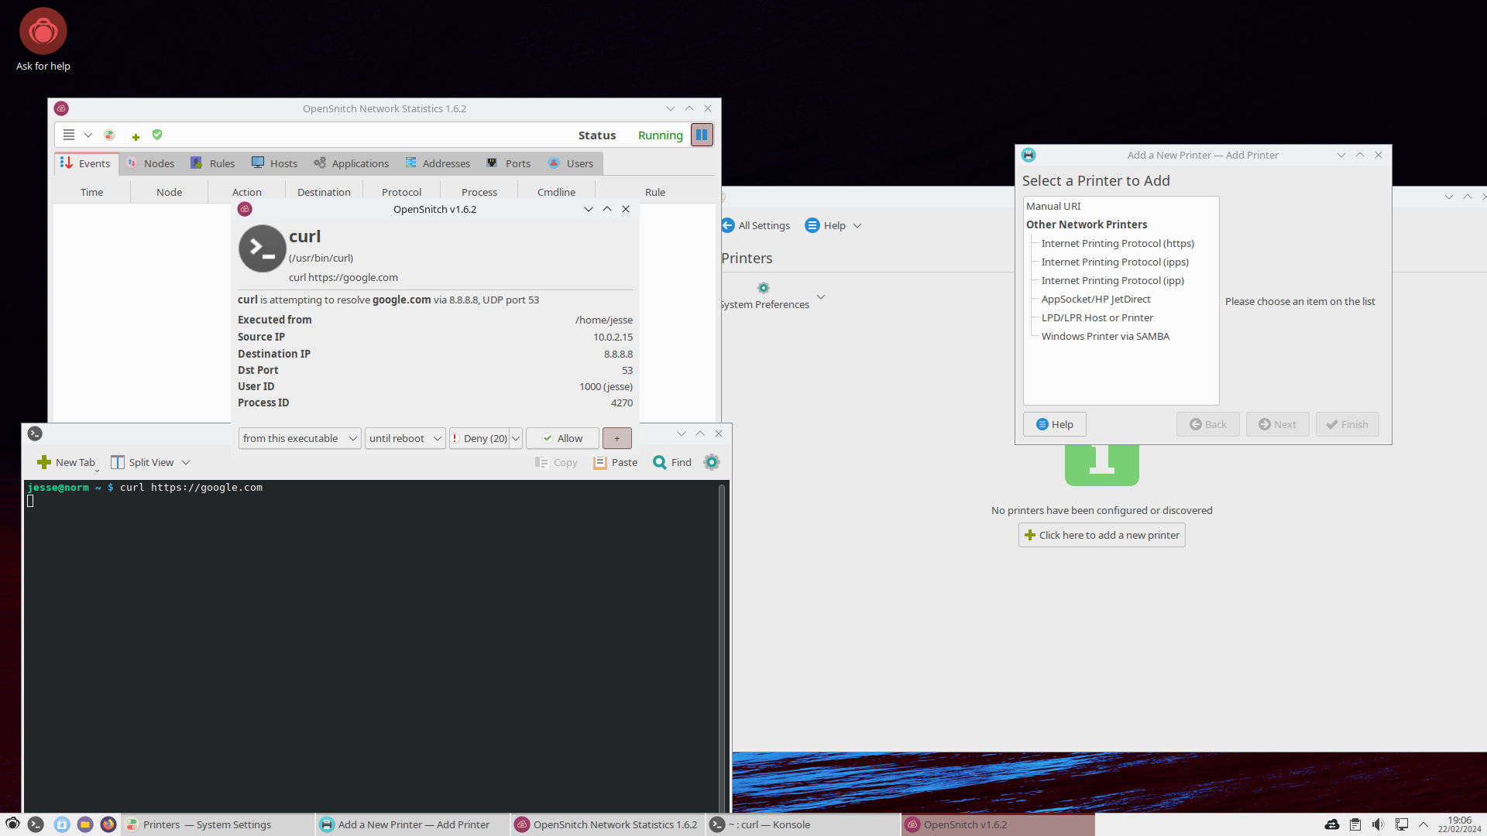Click the green shield firewall icon
The image size is (1487, 836).
[x=157, y=135]
